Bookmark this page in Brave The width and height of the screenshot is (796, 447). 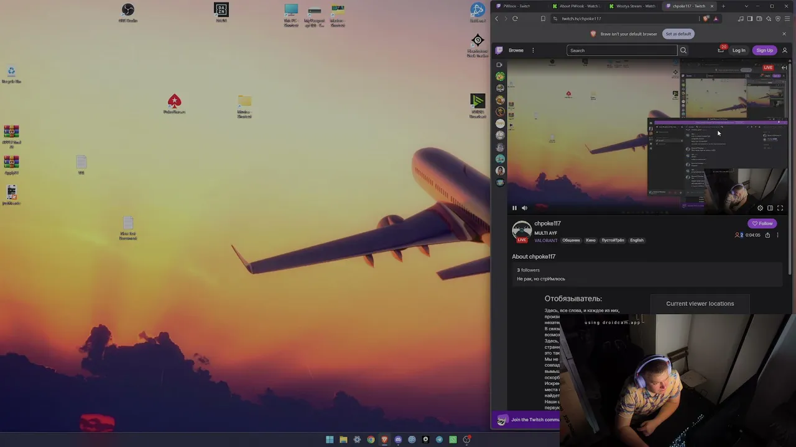(x=543, y=19)
